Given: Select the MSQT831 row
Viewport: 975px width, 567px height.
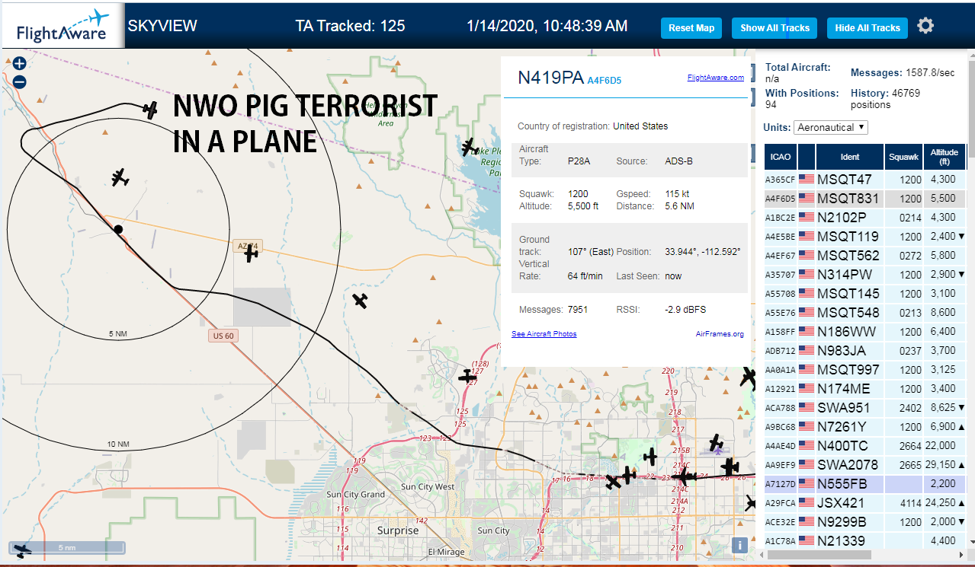Looking at the screenshot, I should click(866, 199).
